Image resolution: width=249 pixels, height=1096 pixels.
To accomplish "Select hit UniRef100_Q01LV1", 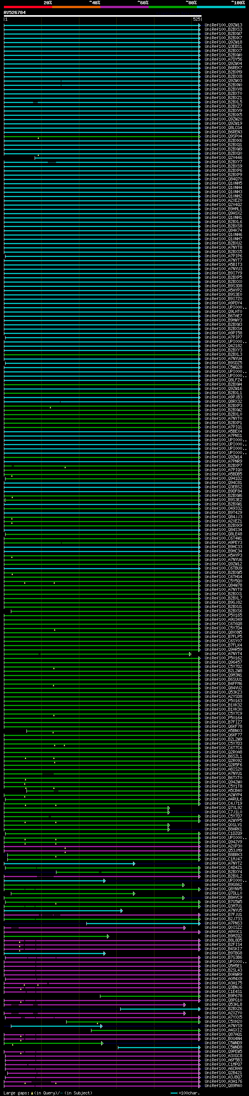I will tap(223, 825).
